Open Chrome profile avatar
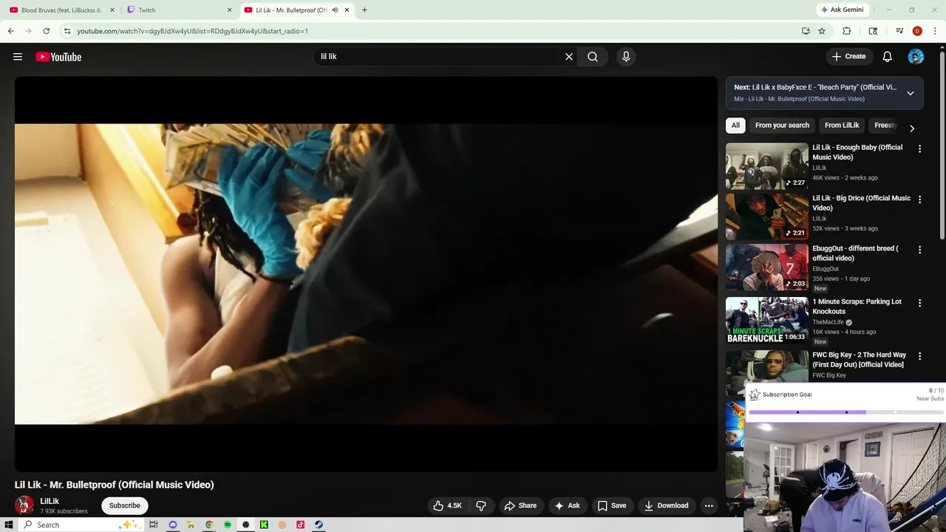 coord(917,31)
